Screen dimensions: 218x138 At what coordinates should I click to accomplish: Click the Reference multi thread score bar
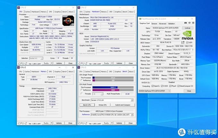(x=113, y=90)
